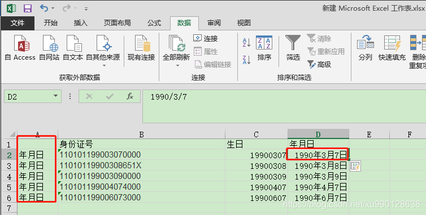Open 自其他来源 data sources
The width and height of the screenshot is (426, 215).
tap(103, 51)
